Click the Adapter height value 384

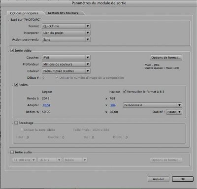coord(113,105)
